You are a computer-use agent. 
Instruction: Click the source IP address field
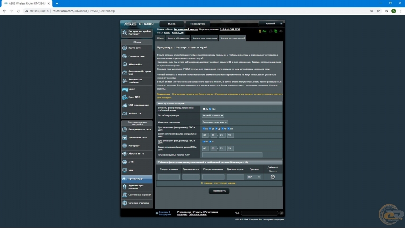(169, 177)
